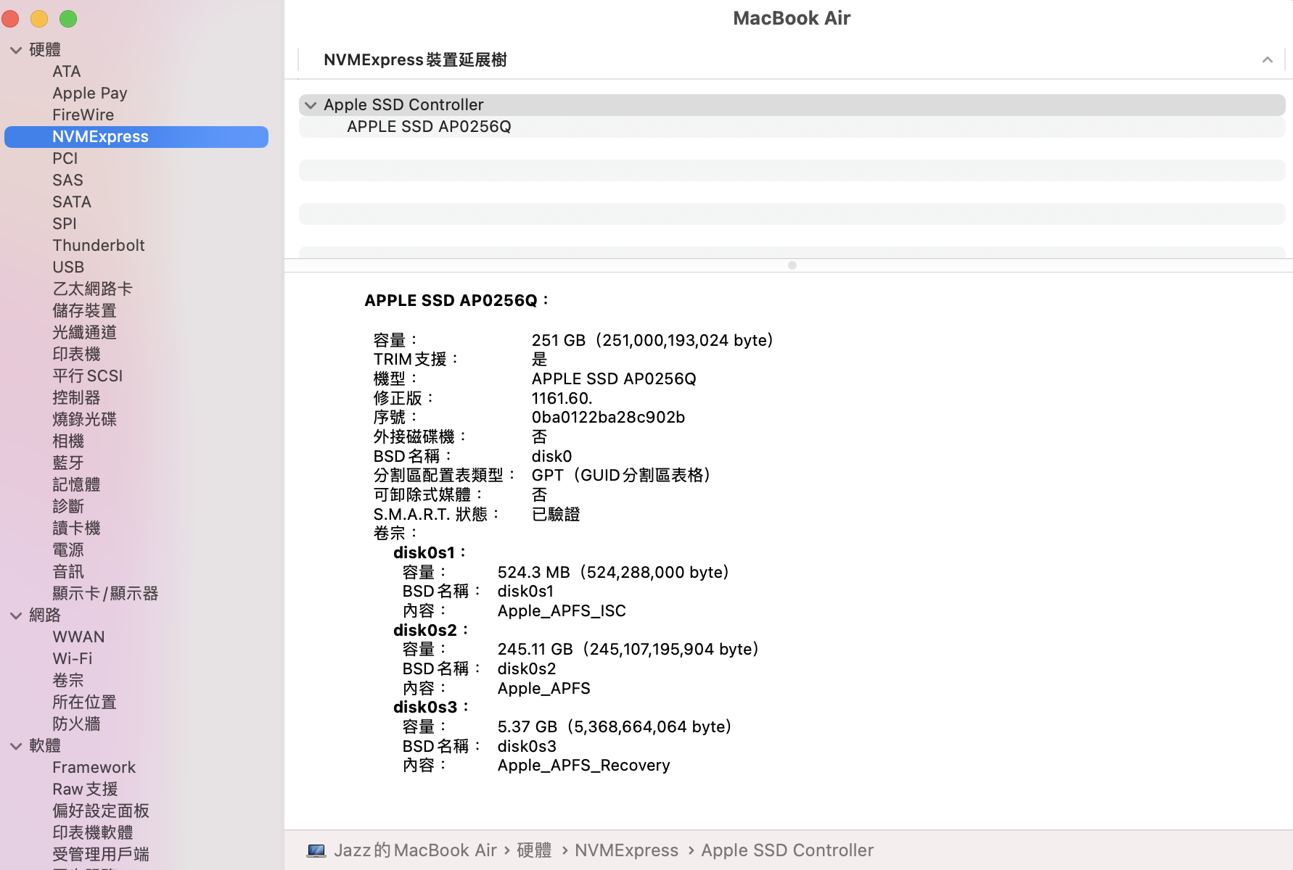This screenshot has width=1293, height=870.
Task: Click the NVMExpress column sort chevron
Action: (1268, 59)
